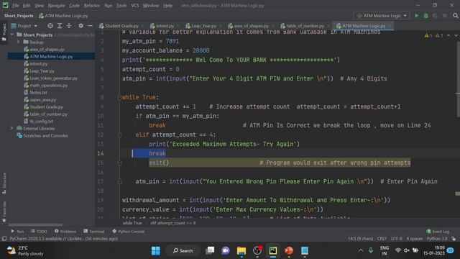Open the Tools menu
The image size is (460, 259).
pyautogui.click(x=121, y=5)
